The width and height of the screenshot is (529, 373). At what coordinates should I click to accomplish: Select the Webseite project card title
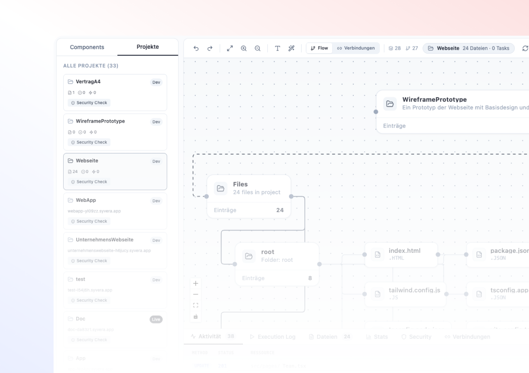click(x=87, y=161)
